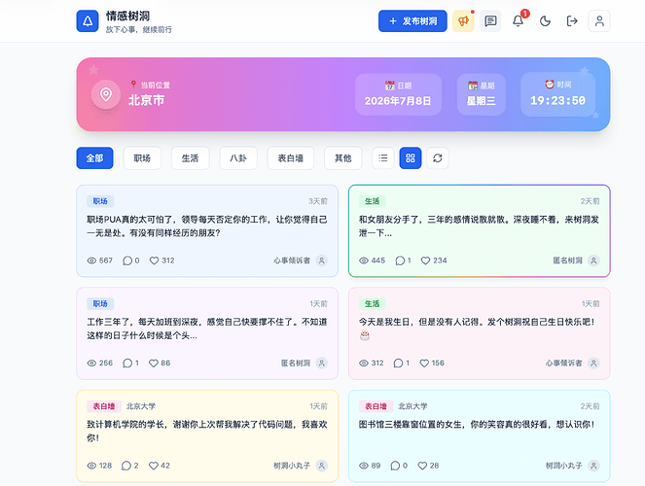Open the 图书馆三楼靠窗位置 post
This screenshot has width=645, height=486.
click(x=480, y=435)
